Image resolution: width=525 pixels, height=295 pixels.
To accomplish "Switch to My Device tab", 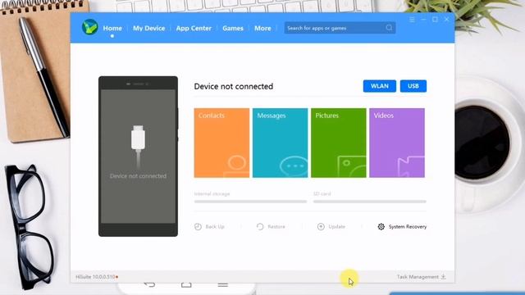I will [149, 29].
